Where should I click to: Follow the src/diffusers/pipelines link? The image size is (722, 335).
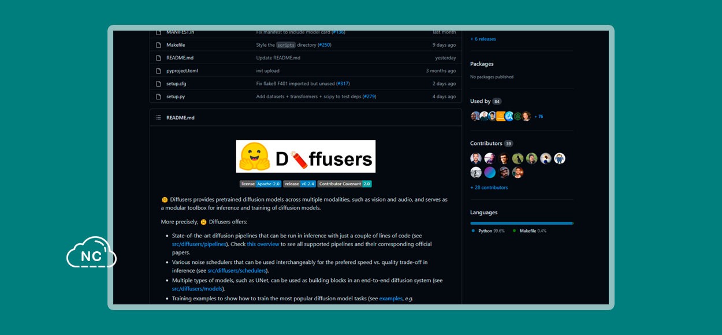pos(200,244)
